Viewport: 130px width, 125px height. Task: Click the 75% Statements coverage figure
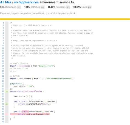point(8,7)
